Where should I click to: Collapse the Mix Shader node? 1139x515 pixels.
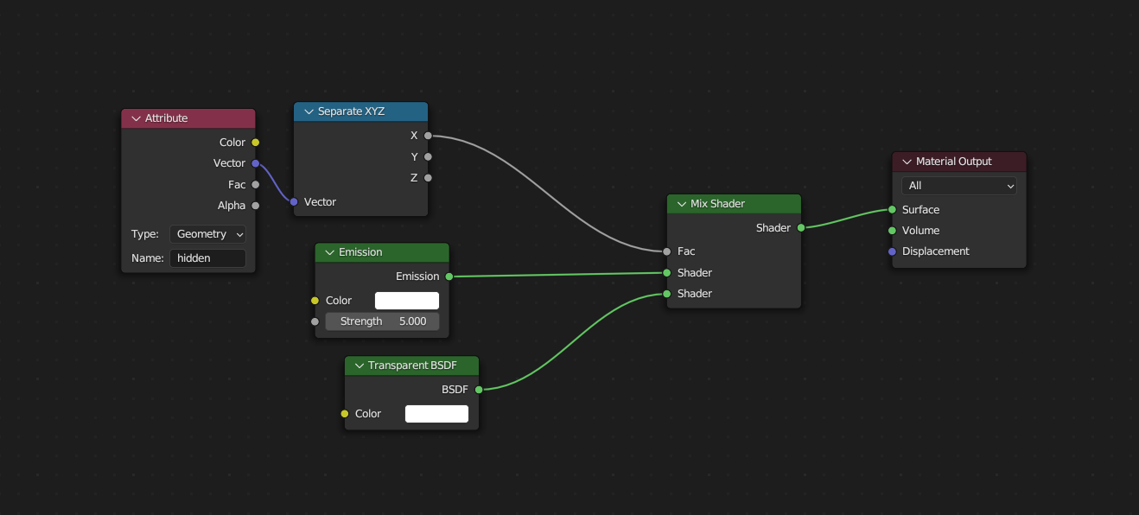point(681,204)
